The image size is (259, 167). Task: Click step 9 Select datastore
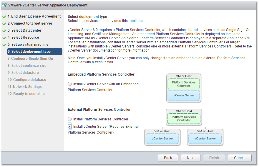(x=23, y=73)
